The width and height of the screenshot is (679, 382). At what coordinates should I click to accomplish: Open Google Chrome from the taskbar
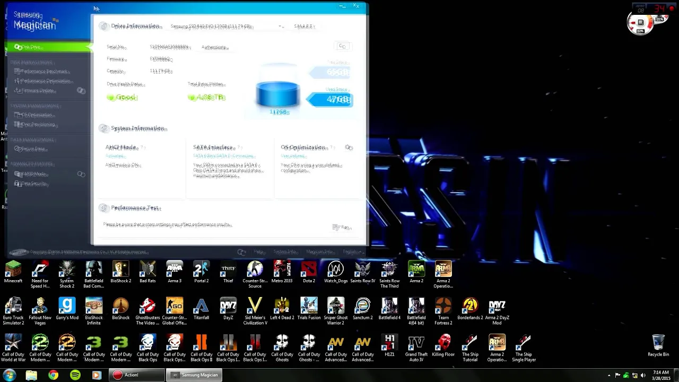point(53,375)
